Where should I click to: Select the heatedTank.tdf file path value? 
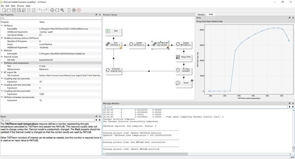pyautogui.click(x=46, y=60)
